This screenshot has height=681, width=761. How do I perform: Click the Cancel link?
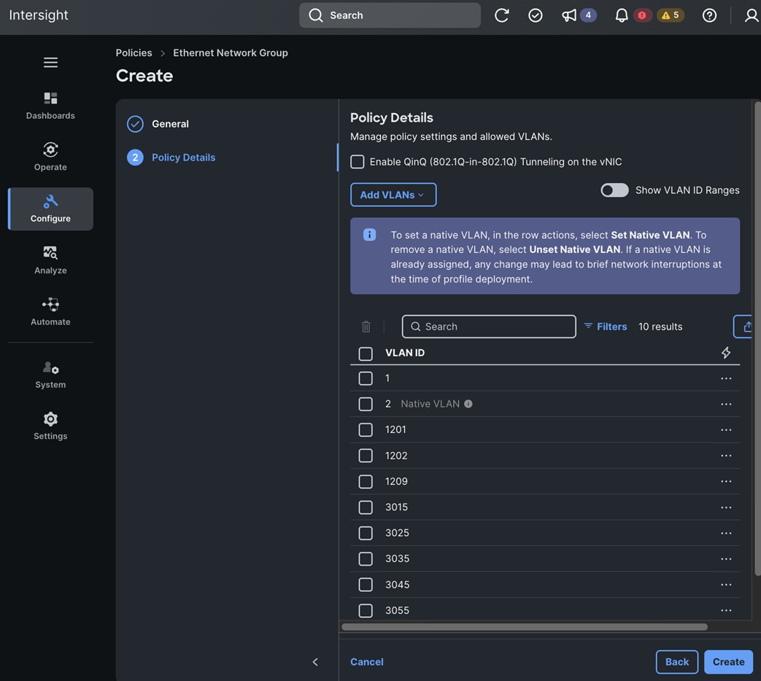pyautogui.click(x=367, y=661)
